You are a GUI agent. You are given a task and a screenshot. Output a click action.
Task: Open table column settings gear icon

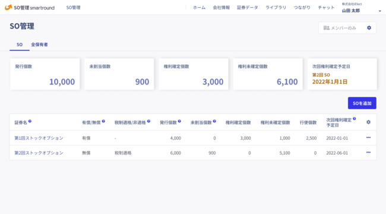coord(368,122)
